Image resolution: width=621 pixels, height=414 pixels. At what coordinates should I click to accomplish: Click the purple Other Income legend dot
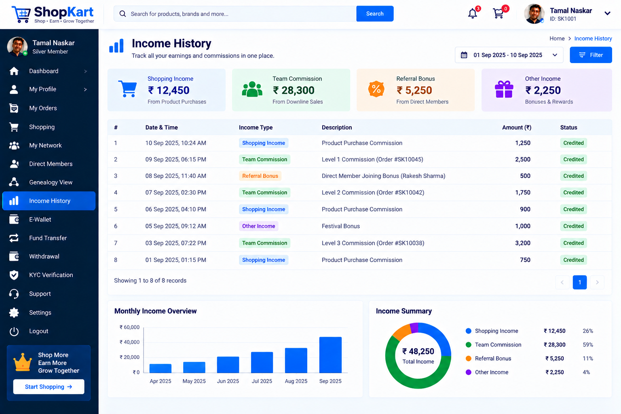pyautogui.click(x=469, y=372)
